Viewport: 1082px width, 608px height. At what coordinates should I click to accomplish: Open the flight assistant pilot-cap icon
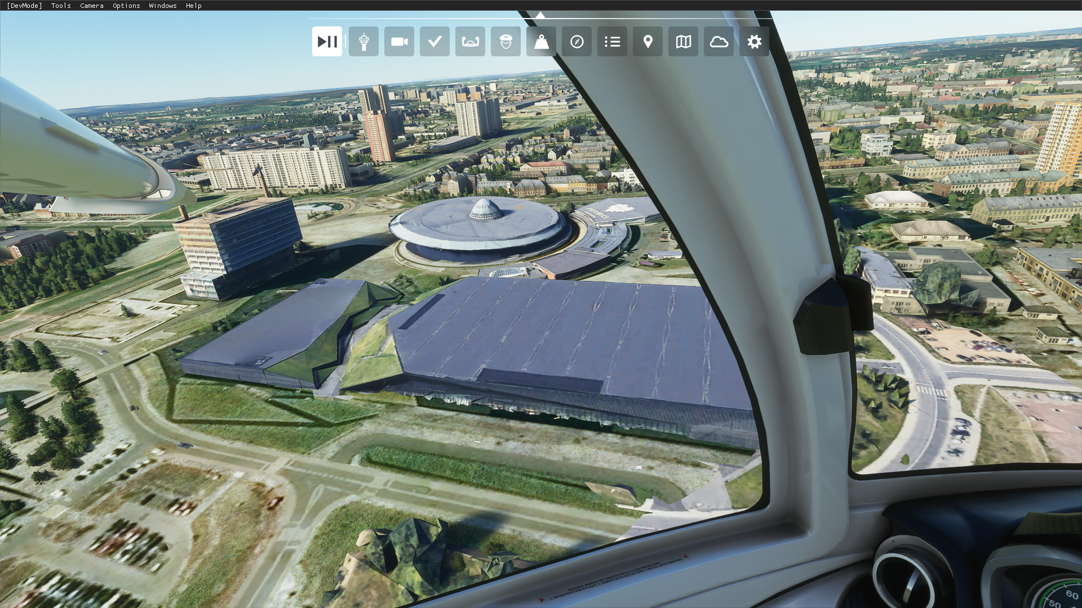pos(505,42)
